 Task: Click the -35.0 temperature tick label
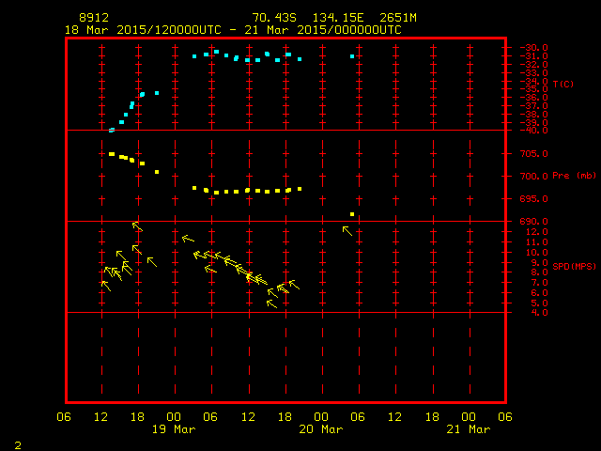(534, 89)
